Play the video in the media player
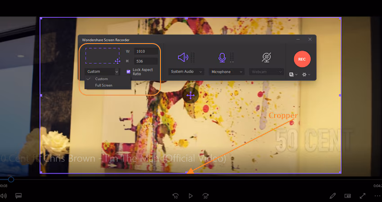The image size is (382, 202). tap(191, 196)
